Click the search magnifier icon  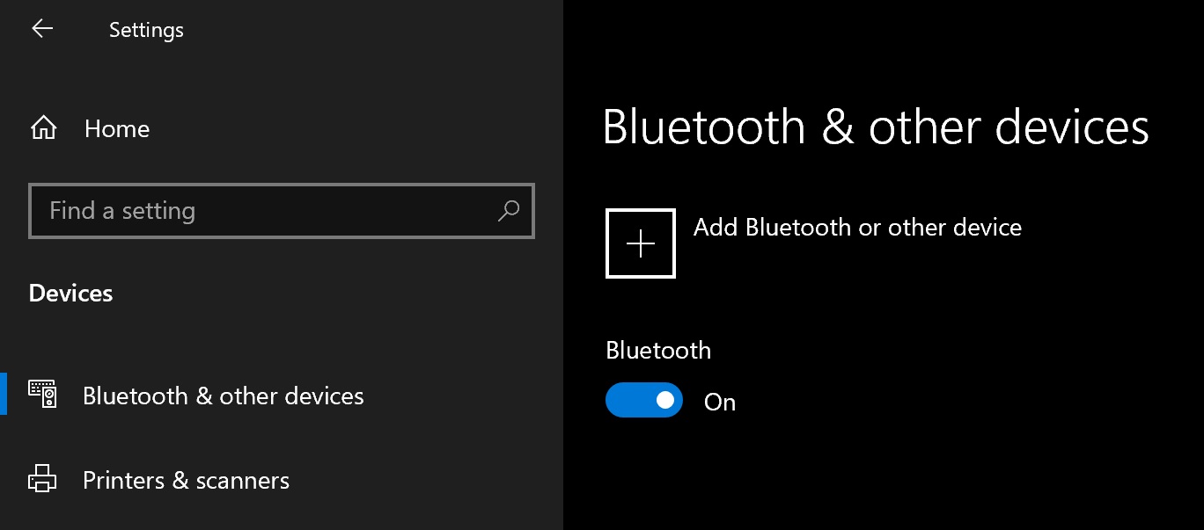[x=509, y=210]
